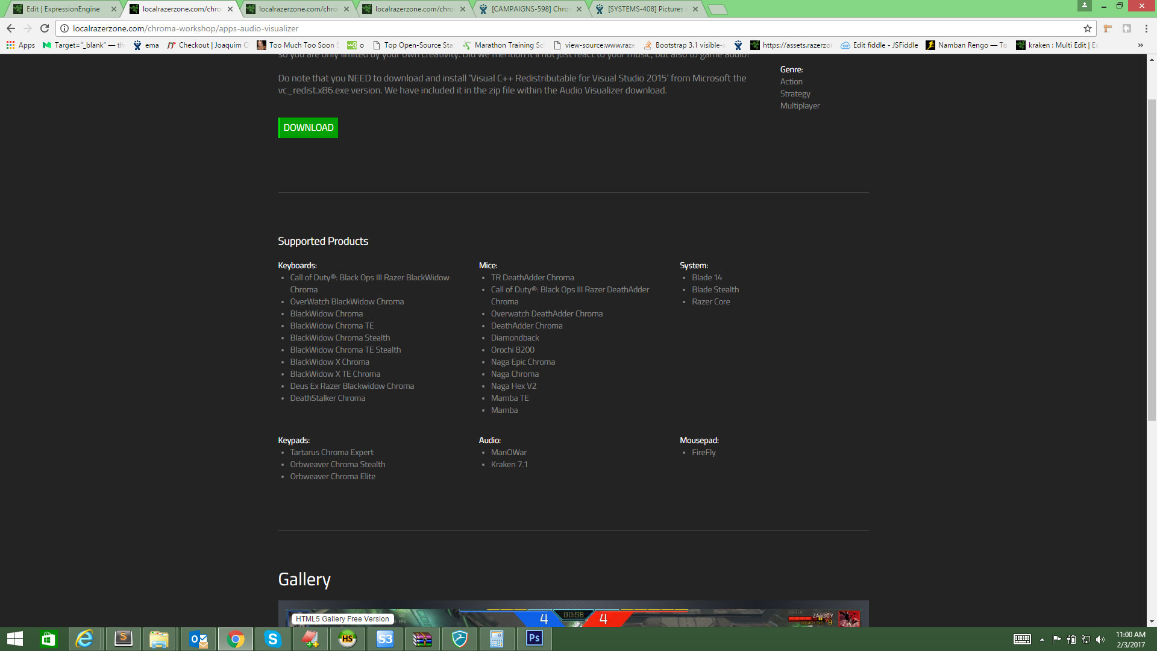Click 'Naga Epic Chroma' list item
The image size is (1157, 651).
522,362
